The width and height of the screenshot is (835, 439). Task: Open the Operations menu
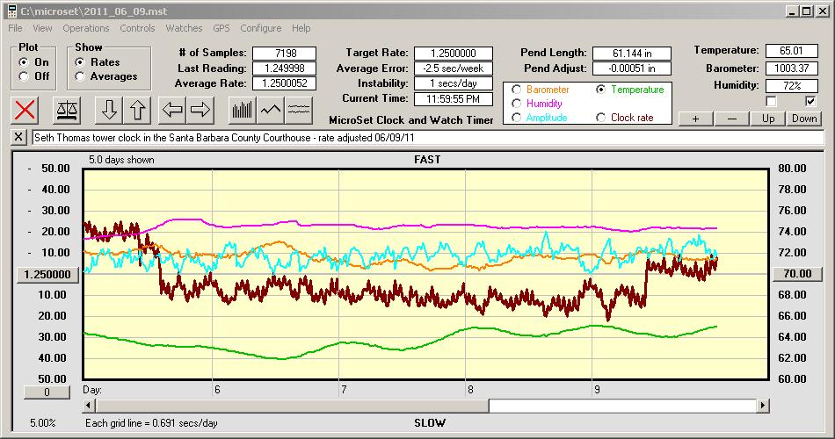click(x=86, y=28)
